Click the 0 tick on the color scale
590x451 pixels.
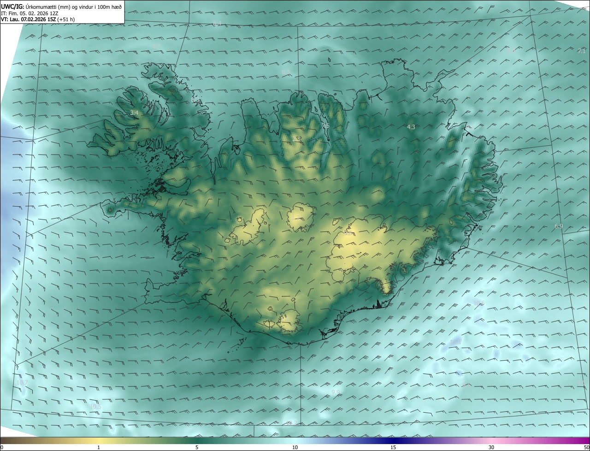[2, 448]
